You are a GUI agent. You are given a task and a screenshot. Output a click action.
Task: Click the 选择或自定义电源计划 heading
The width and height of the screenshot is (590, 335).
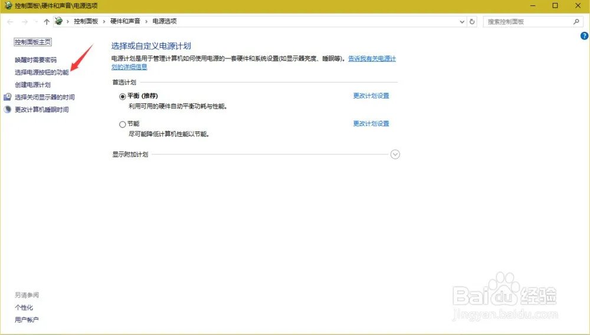click(151, 46)
